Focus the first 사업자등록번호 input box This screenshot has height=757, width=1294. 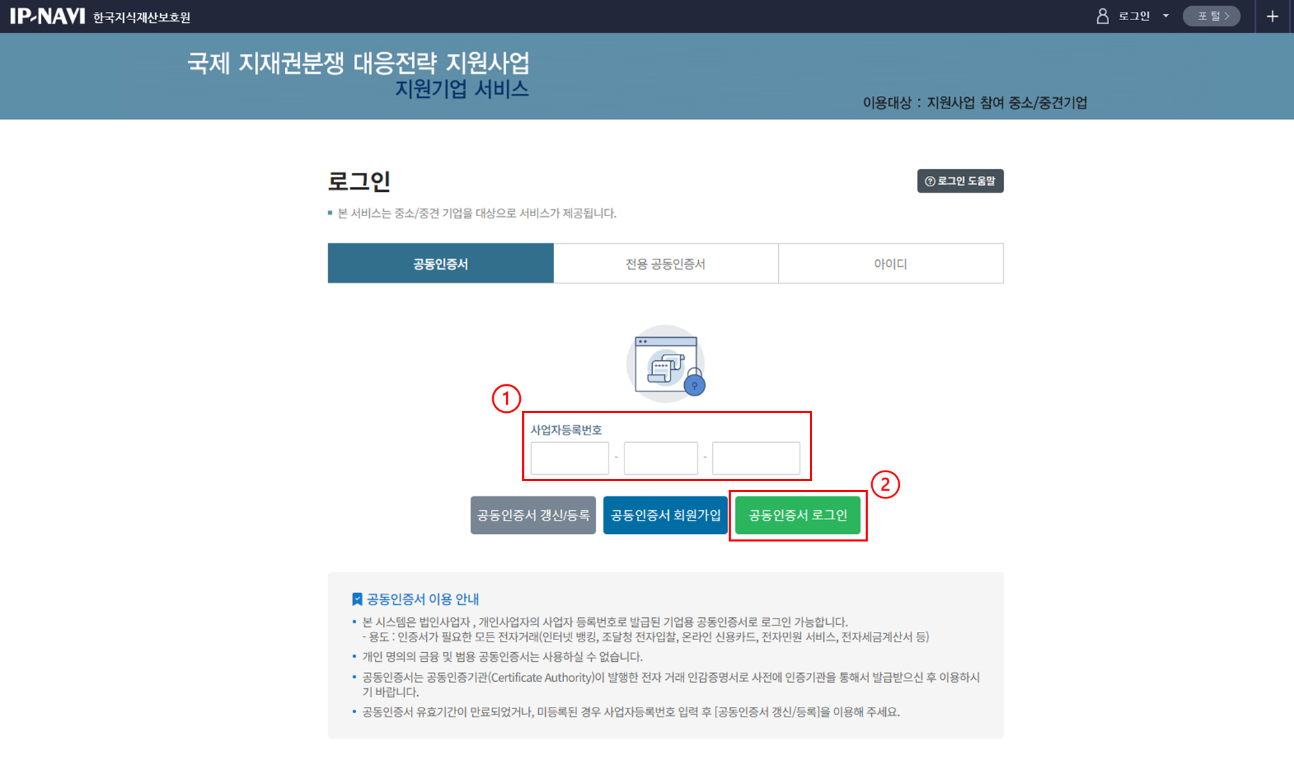point(569,458)
